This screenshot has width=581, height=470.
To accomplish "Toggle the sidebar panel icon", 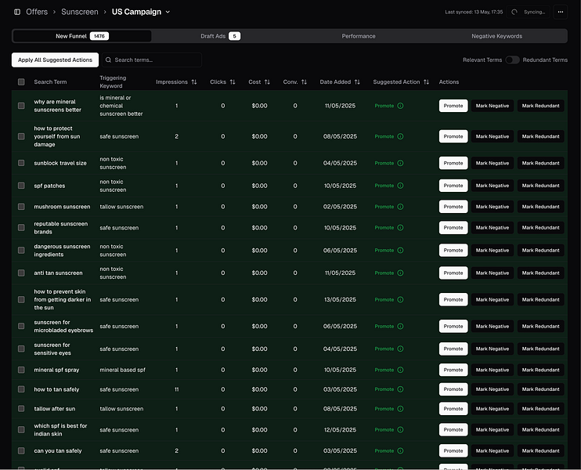I will pos(17,12).
